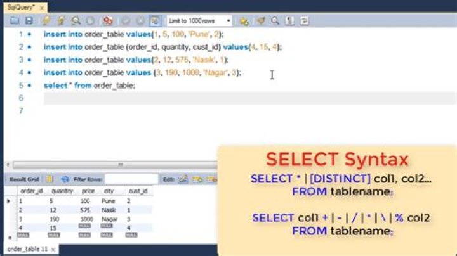Sort by quantity column header
Viewport: 457px width, 256px height.
62,191
